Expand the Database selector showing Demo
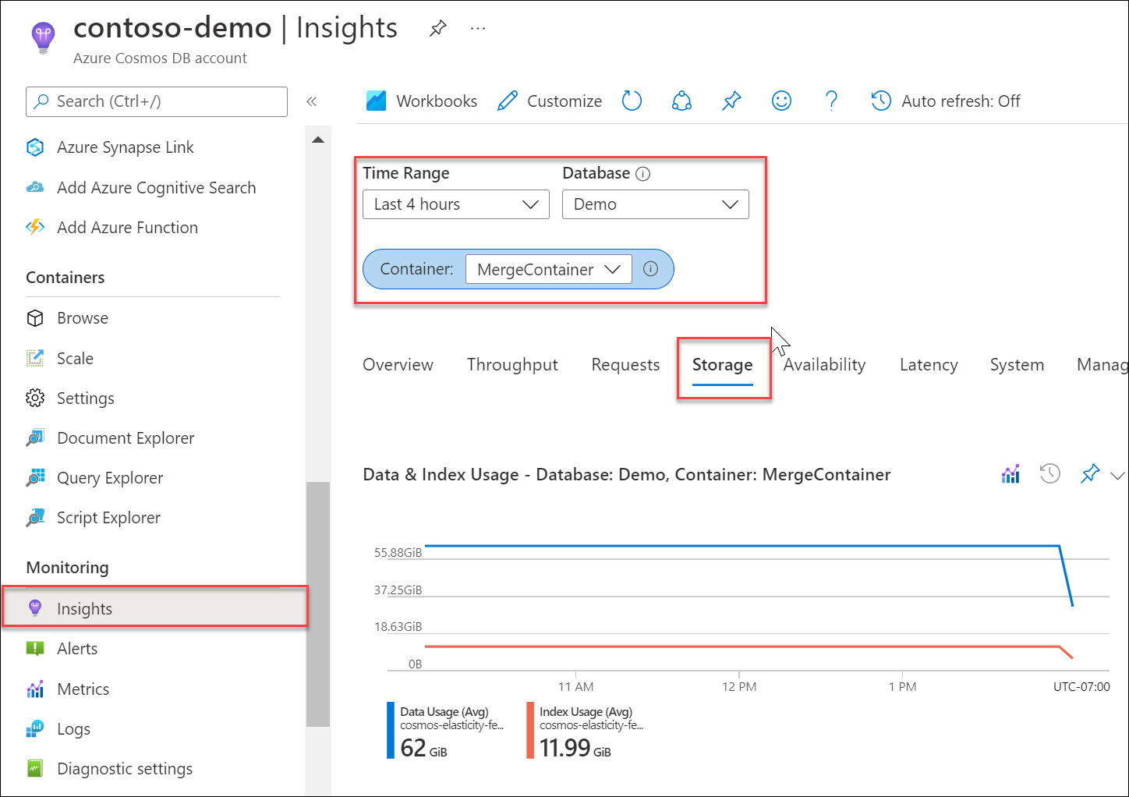 (x=655, y=204)
